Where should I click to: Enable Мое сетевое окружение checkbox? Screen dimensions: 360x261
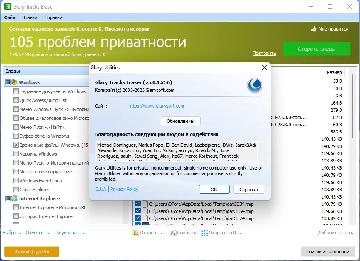click(x=16, y=172)
